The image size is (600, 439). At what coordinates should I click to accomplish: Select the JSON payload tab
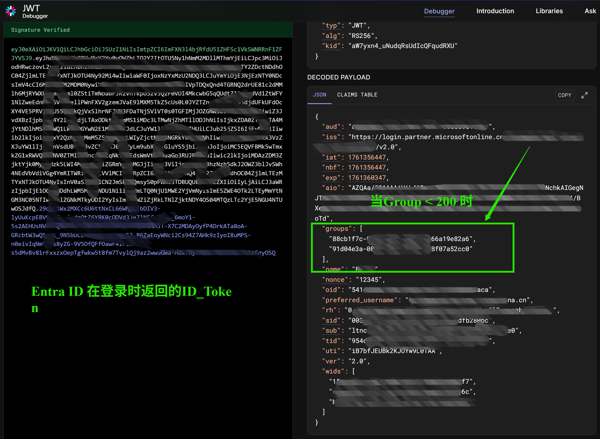319,95
